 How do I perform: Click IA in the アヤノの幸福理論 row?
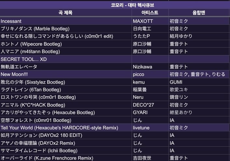pos(199,143)
